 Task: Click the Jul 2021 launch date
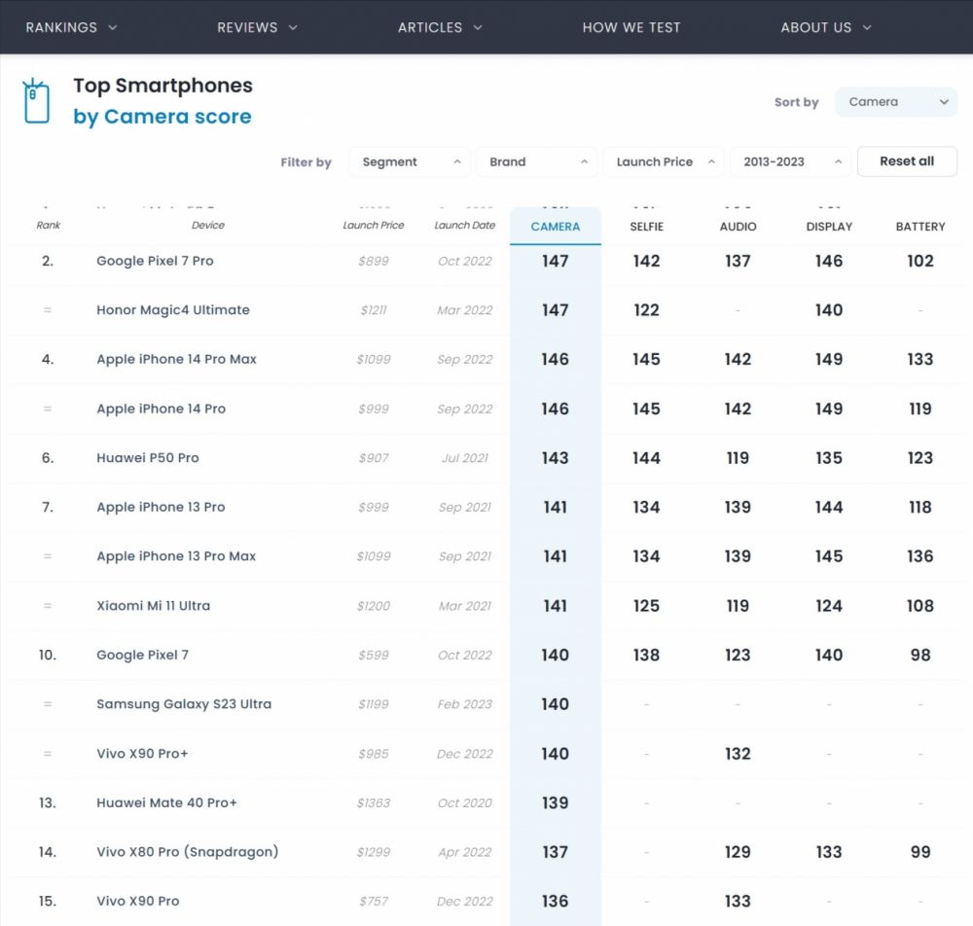click(x=465, y=458)
